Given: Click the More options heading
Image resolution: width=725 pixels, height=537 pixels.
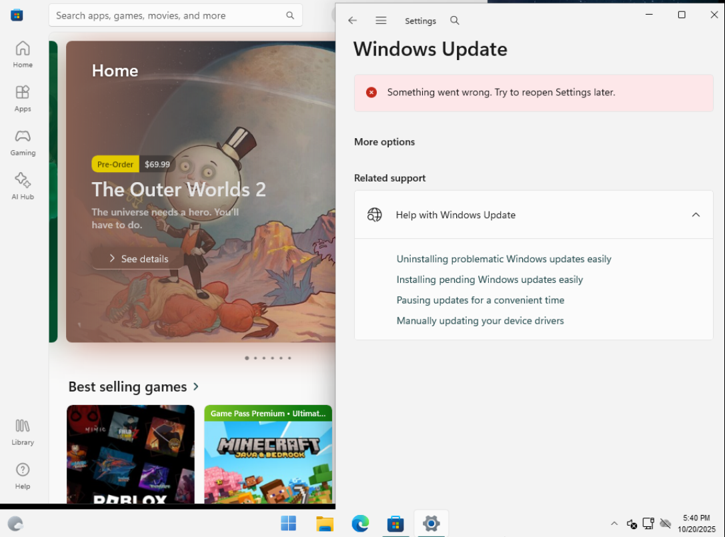Looking at the screenshot, I should (384, 142).
